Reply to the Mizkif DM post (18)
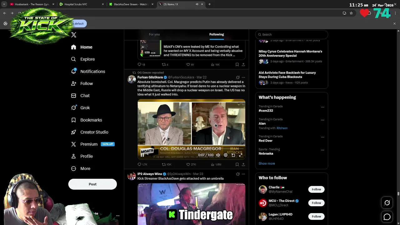 click(x=141, y=64)
